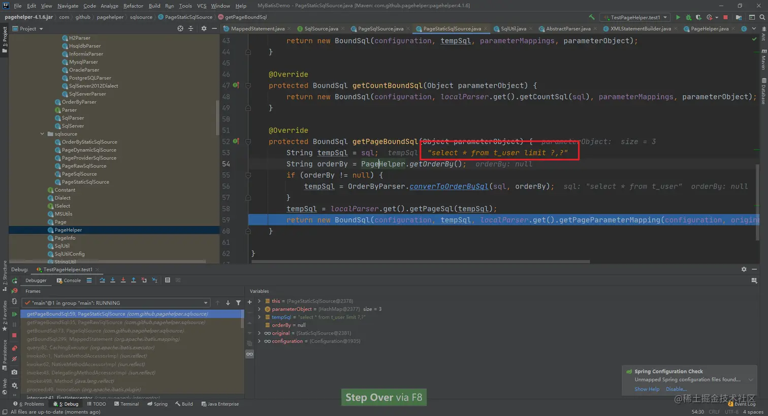The height and width of the screenshot is (416, 768).
Task: Toggle the watches glasses button in Variables
Action: tap(249, 354)
